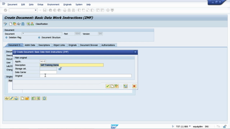230x129 pixels.
Task: Click the hierarchy icon before Classification
Action: click(32, 24)
